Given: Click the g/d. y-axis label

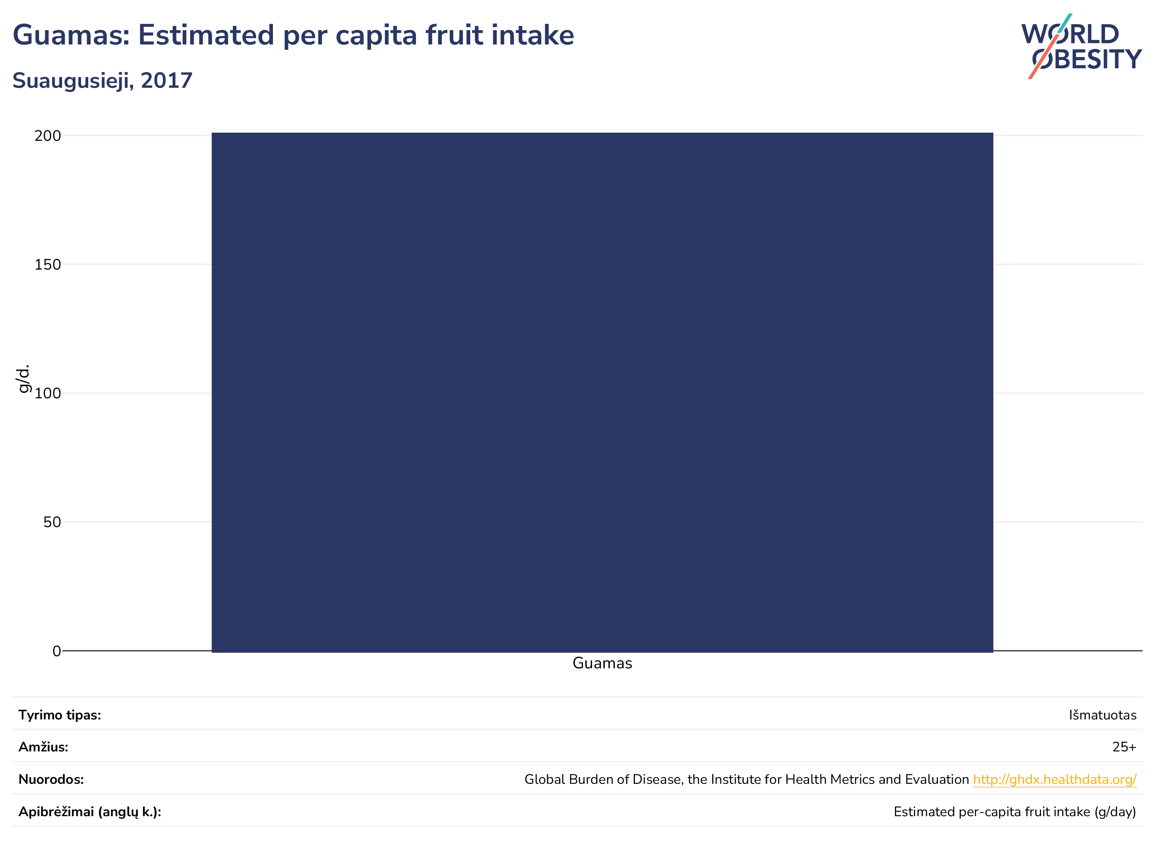Looking at the screenshot, I should (x=23, y=378).
